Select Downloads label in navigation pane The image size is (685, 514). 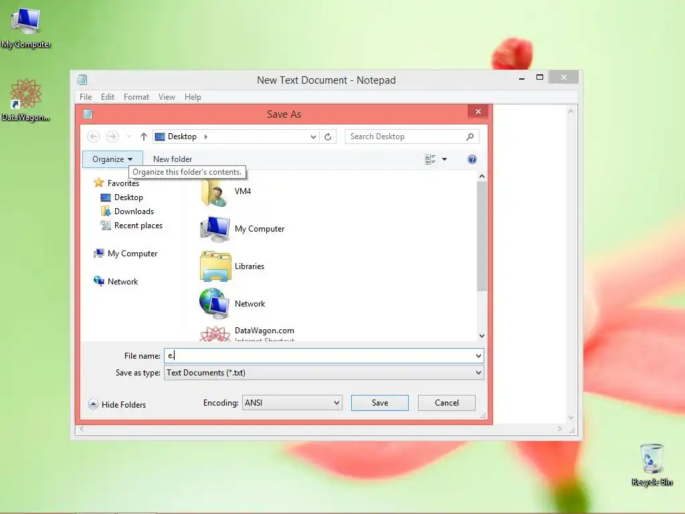coord(134,211)
